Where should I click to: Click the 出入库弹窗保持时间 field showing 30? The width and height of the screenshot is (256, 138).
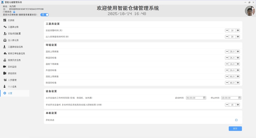[232, 37]
